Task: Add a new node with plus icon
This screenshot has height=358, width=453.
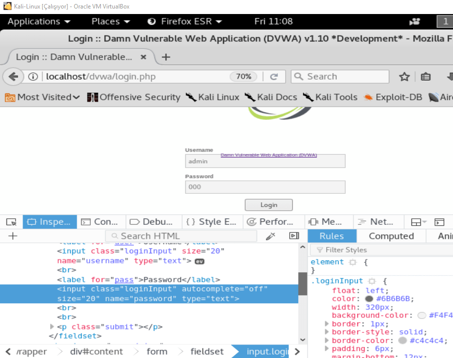Action: pos(13,236)
